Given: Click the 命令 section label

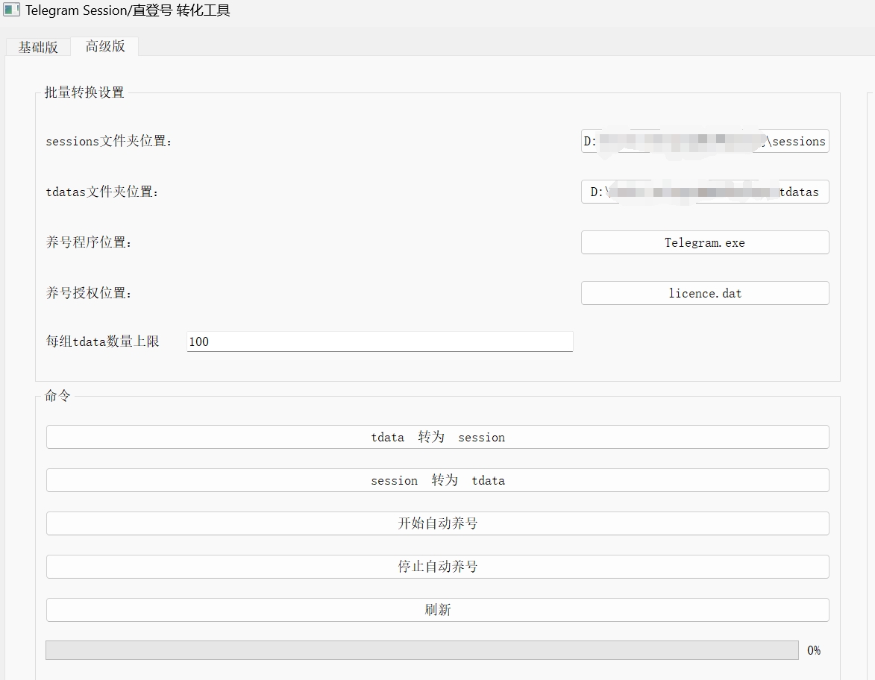Looking at the screenshot, I should 56,396.
